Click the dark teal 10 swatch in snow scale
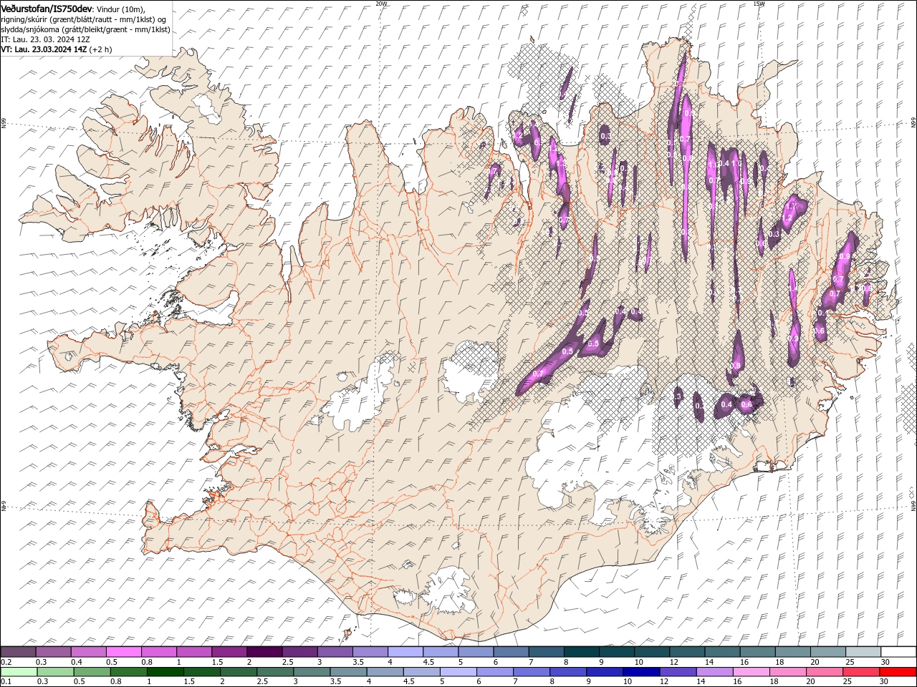This screenshot has height=687, width=917. point(651,652)
